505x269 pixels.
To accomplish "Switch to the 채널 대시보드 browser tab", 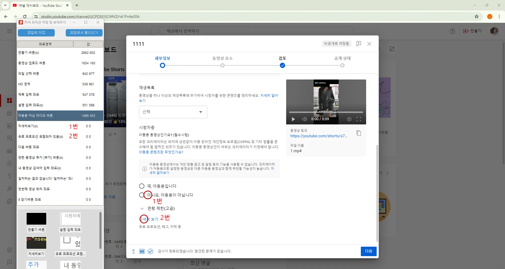I will pyautogui.click(x=41, y=5).
